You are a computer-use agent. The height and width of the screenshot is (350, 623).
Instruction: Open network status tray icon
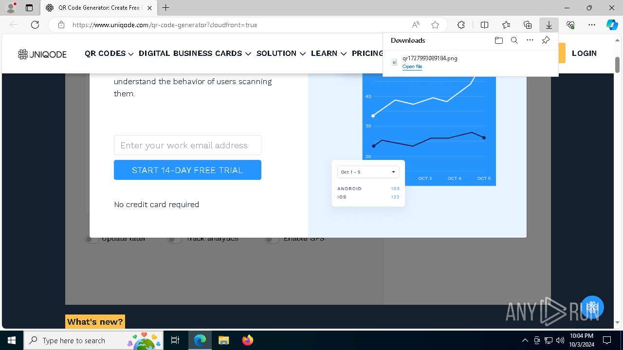tap(549, 340)
